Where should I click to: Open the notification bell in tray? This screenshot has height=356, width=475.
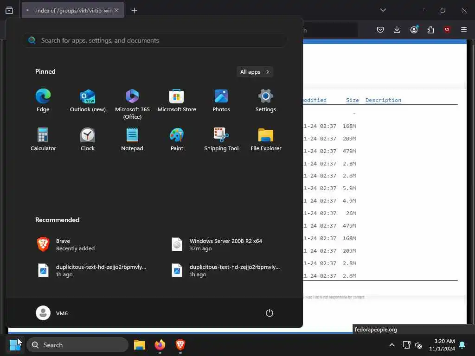click(462, 345)
